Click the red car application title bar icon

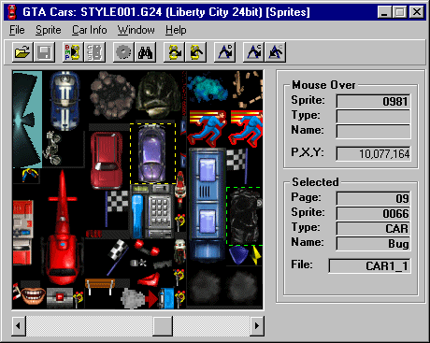[x=12, y=12]
